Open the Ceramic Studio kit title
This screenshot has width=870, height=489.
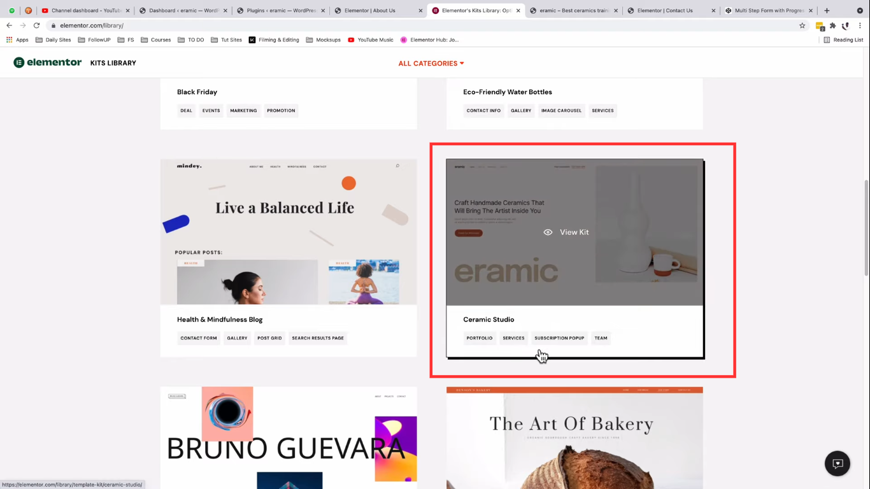[488, 320]
